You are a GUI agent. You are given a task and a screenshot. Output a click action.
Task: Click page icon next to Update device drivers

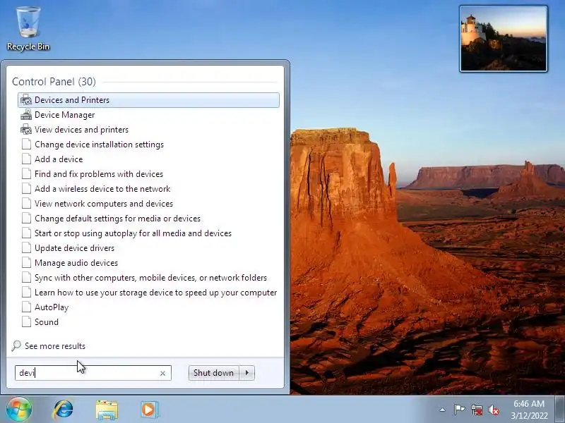click(26, 248)
